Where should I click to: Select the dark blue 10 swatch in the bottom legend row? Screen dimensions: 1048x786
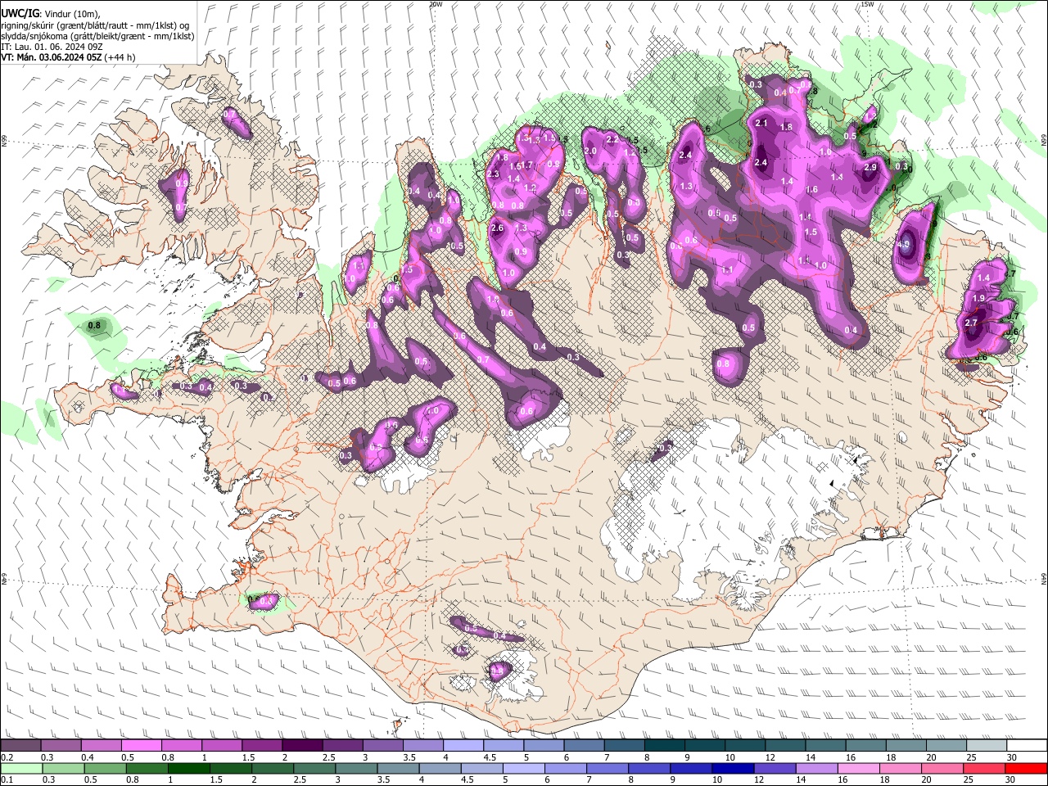pos(732,768)
